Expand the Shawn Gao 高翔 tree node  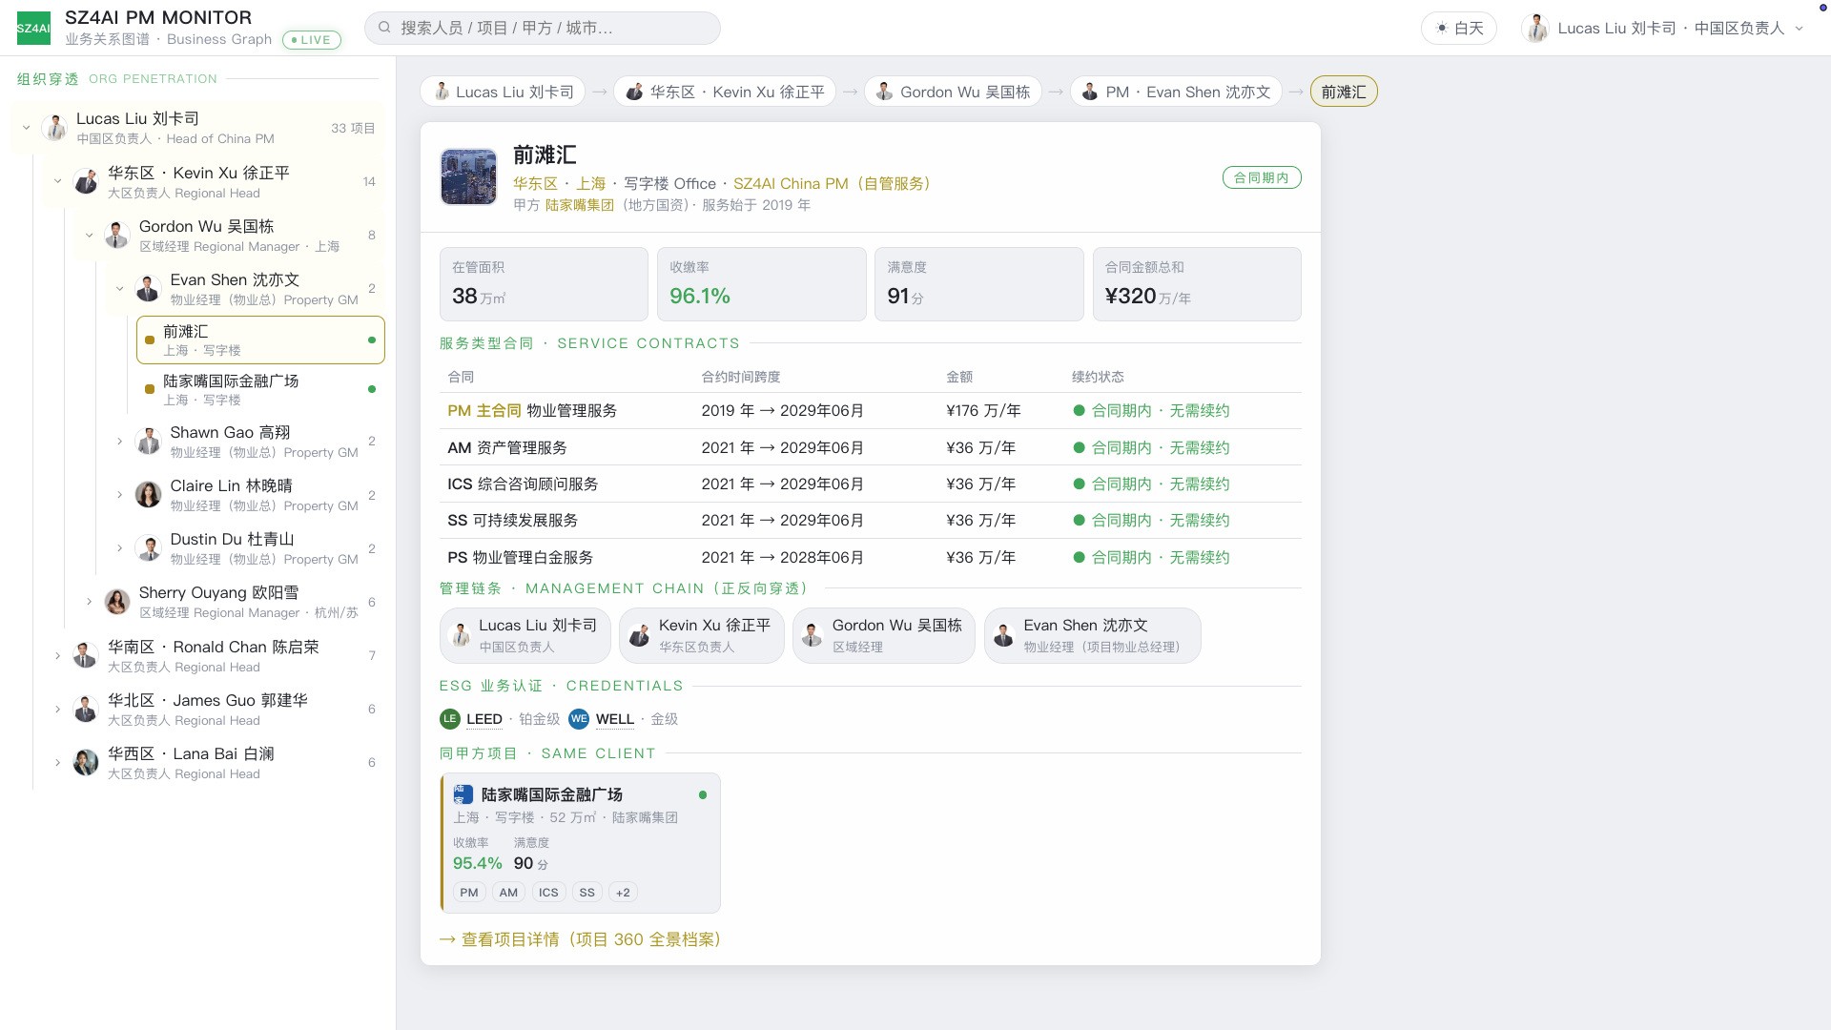click(120, 441)
